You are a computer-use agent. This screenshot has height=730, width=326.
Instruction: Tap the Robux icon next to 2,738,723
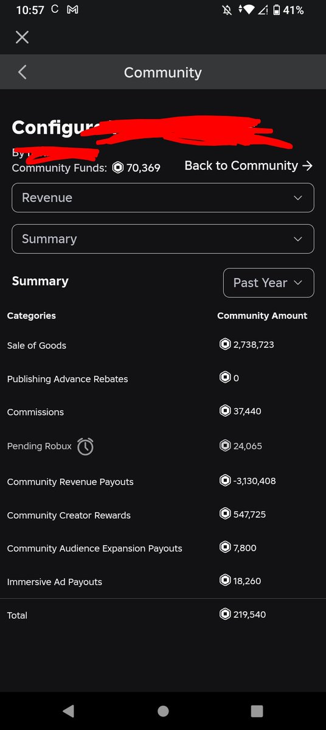225,344
